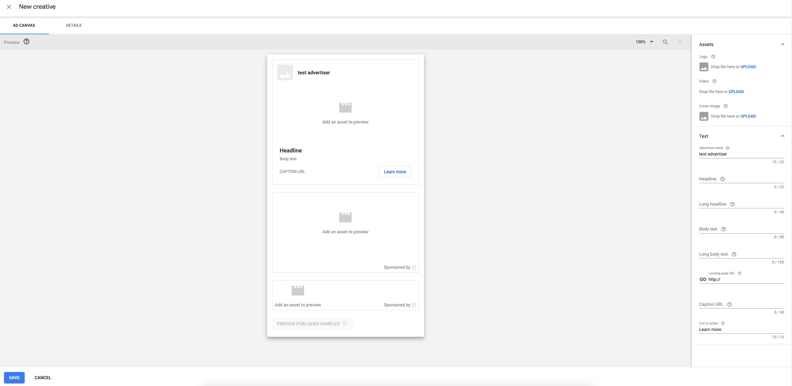Show help for Body text field
792x386 pixels.
point(724,229)
